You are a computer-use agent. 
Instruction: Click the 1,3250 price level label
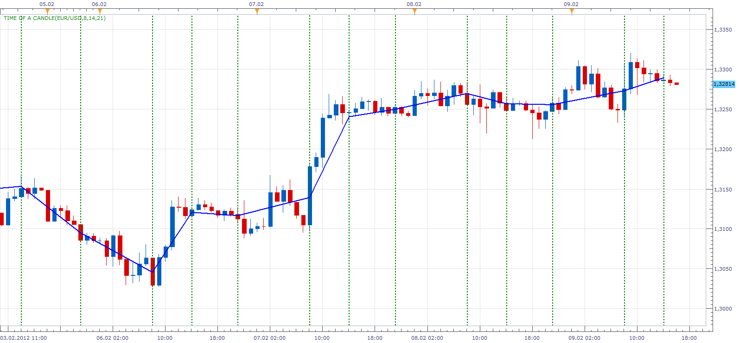click(x=723, y=109)
